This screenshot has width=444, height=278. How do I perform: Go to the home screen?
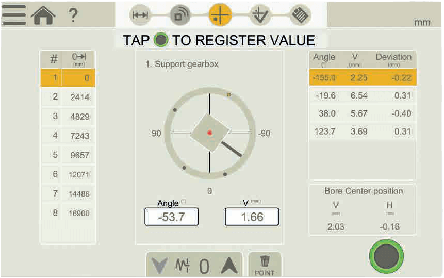point(43,15)
